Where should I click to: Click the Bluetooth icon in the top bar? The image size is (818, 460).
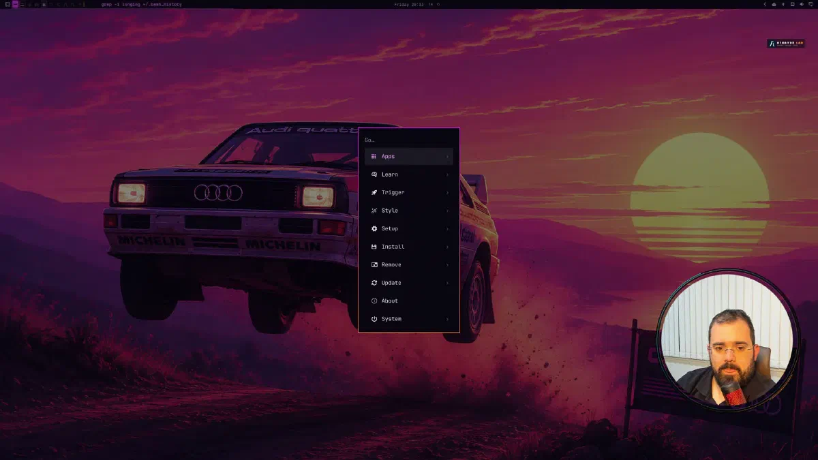coord(783,4)
